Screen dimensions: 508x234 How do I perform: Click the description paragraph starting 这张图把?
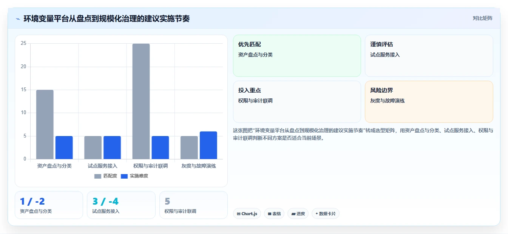tap(363, 134)
